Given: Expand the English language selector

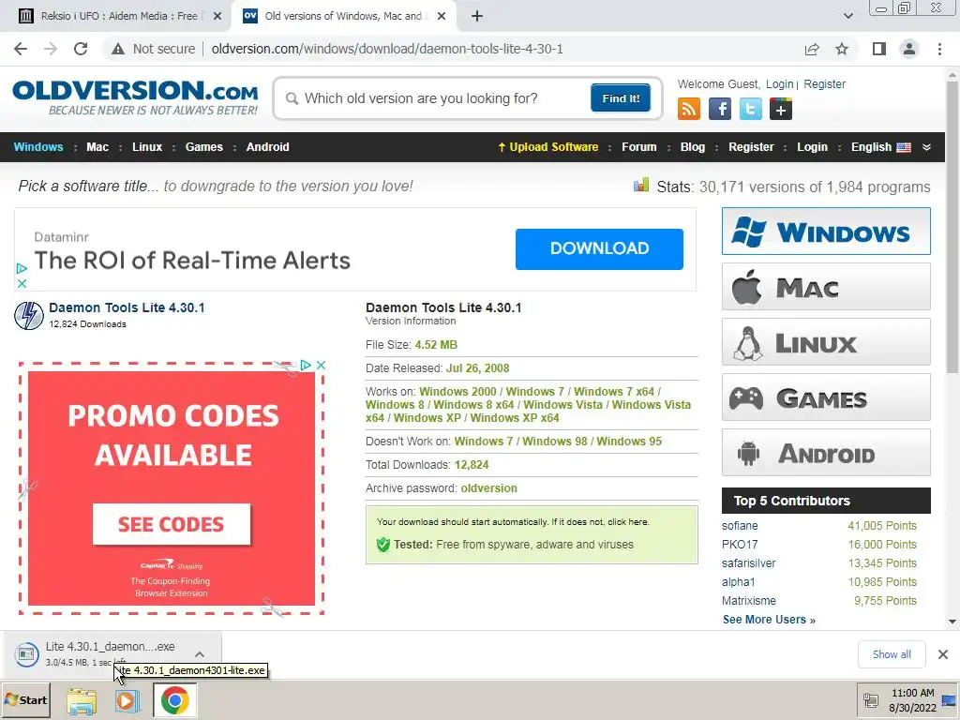Looking at the screenshot, I should pyautogui.click(x=880, y=147).
